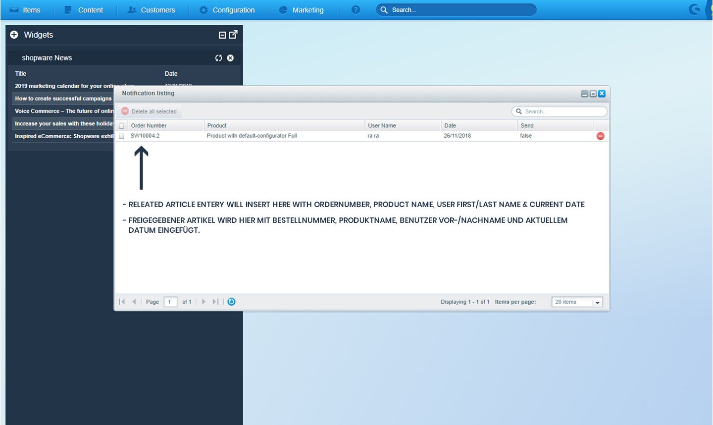Image resolution: width=713 pixels, height=425 pixels.
Task: Go to previous page
Action: [134, 302]
